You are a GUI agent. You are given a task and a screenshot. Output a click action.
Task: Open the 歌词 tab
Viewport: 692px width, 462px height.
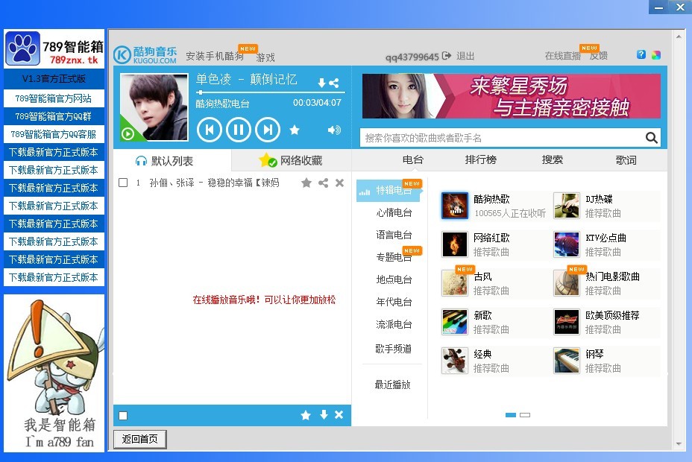(626, 160)
